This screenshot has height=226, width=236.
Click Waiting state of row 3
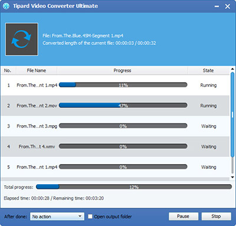[x=208, y=126]
